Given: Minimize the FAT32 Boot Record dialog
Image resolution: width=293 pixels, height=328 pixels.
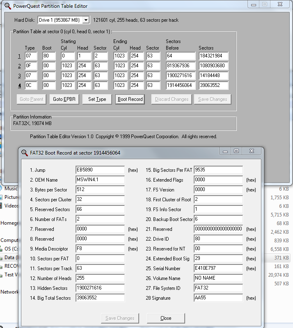Looking at the screenshot, I should point(225,151).
